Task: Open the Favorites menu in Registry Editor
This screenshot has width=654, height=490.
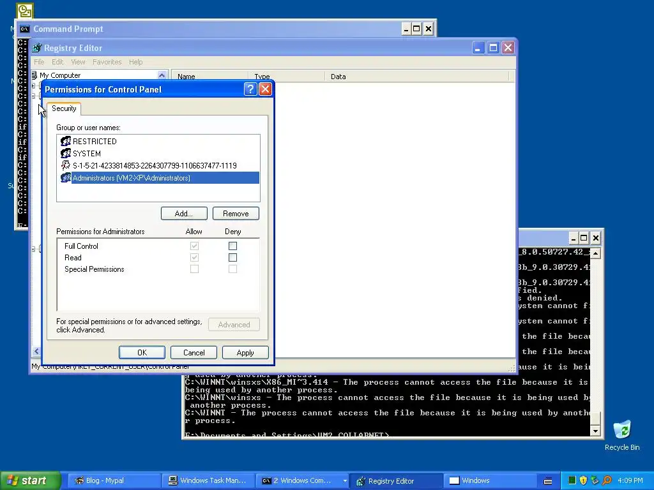Action: point(107,62)
